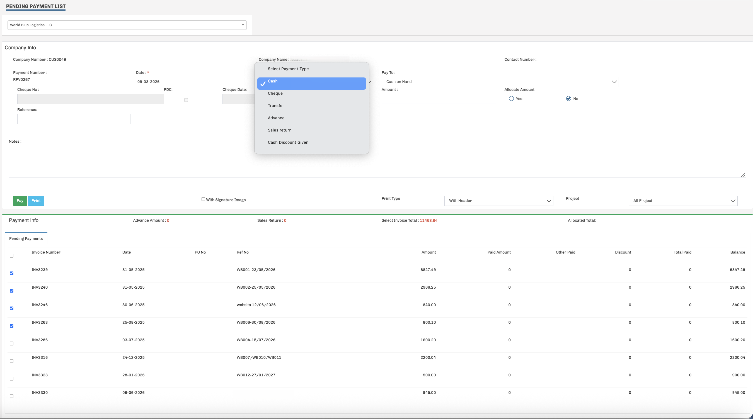Click Select Payment Type placeholder option
753x419 pixels.
(311, 69)
